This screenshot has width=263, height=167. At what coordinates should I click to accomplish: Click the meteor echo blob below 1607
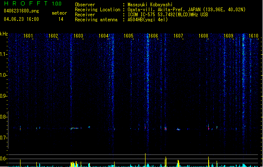(178, 129)
